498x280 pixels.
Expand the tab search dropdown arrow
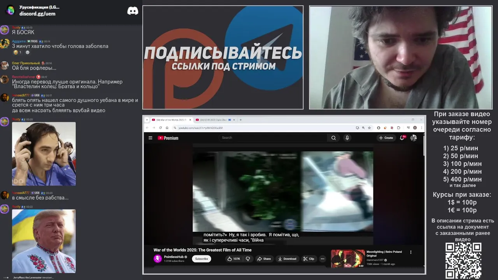pos(147,120)
